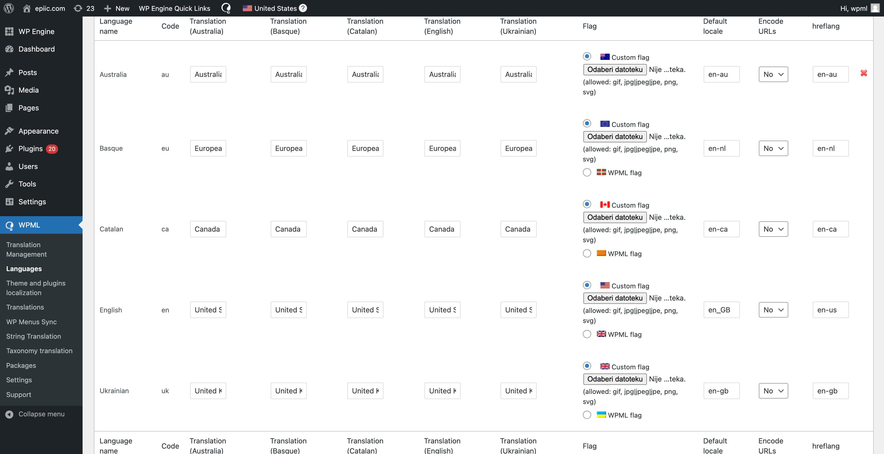
Task: Edit default locale field en_GB
Action: click(721, 310)
